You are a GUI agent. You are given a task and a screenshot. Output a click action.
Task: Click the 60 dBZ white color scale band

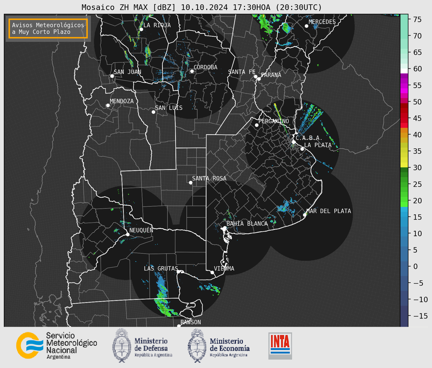pyautogui.click(x=404, y=71)
